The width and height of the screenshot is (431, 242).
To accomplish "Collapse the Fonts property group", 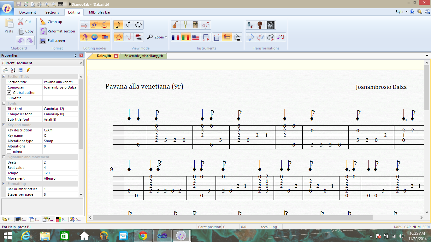I will [x=4, y=103].
